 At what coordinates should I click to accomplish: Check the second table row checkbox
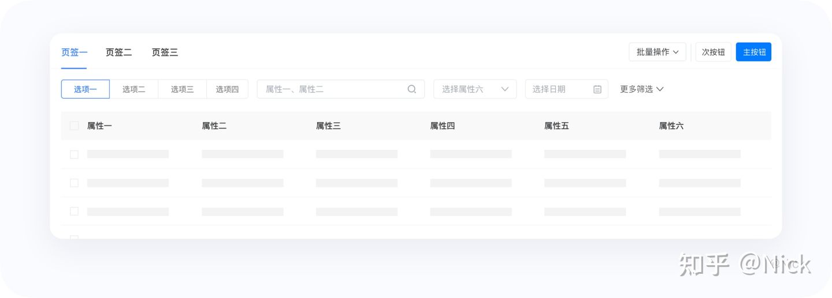74,183
